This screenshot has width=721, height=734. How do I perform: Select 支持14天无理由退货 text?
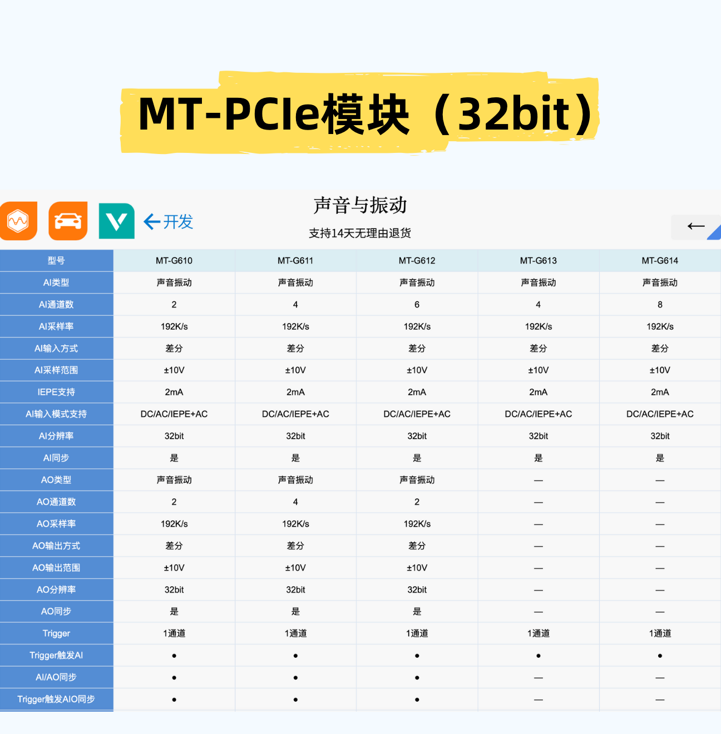click(x=360, y=233)
